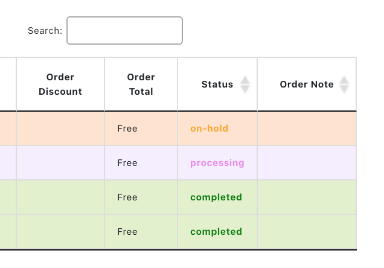
Task: Select Free total in on-hold row
Action: point(127,129)
